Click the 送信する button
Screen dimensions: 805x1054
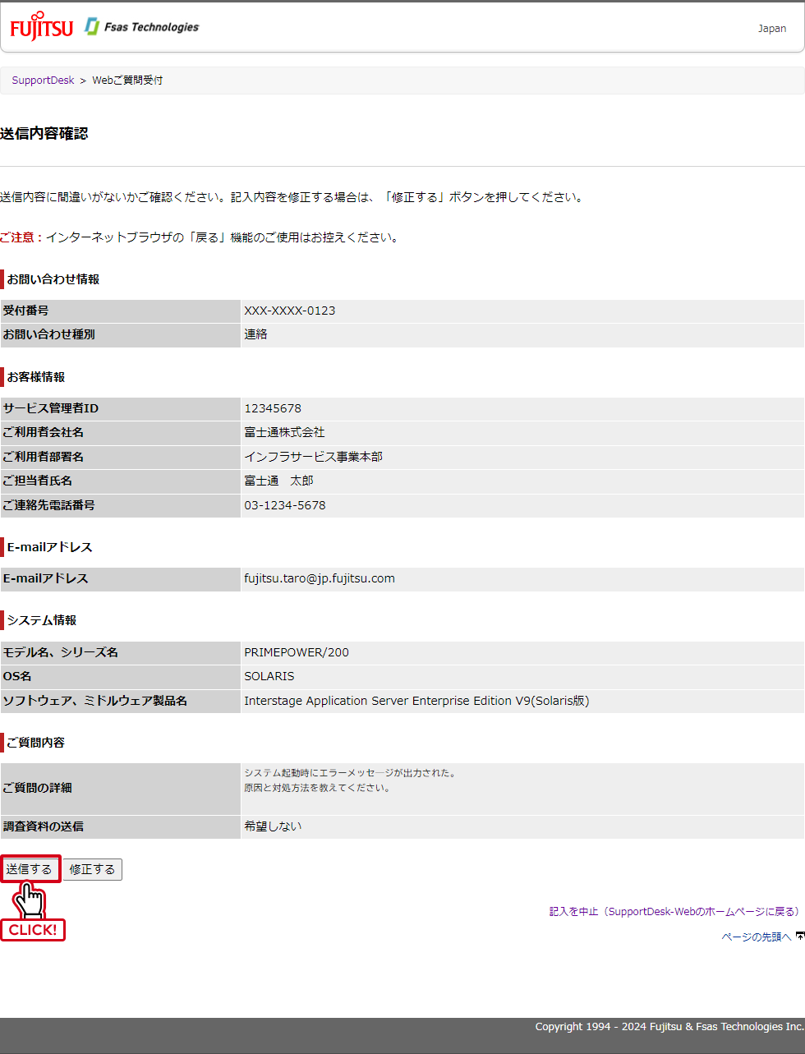point(30,869)
